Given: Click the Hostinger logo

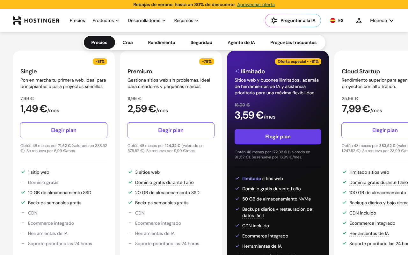Looking at the screenshot, I should pos(36,20).
